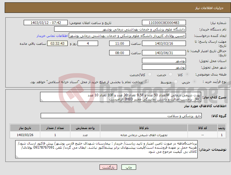The width and height of the screenshot is (231, 175).
Task: Click the validity time field 08:00
Action: pyautogui.click(x=119, y=53)
